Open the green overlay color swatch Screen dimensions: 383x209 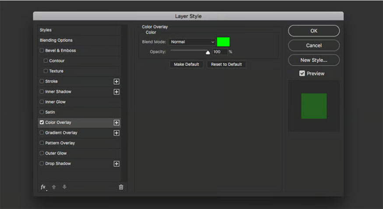click(223, 42)
